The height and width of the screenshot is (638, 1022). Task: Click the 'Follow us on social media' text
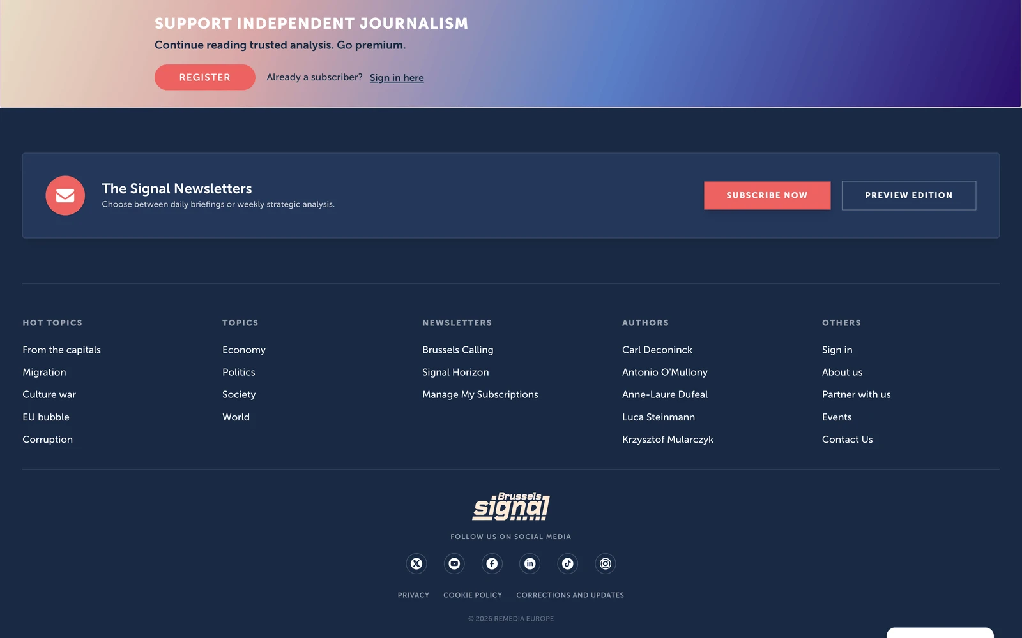[x=511, y=537]
